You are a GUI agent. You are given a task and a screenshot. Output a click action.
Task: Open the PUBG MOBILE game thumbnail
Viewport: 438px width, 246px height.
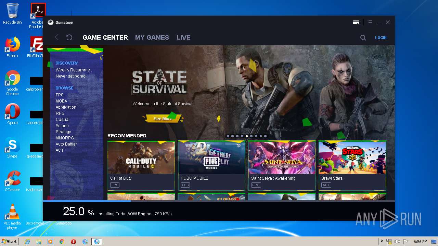[211, 158]
